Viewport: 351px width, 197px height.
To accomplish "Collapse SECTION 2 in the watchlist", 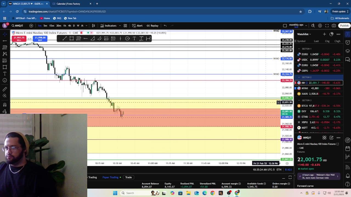I will pos(299,77).
